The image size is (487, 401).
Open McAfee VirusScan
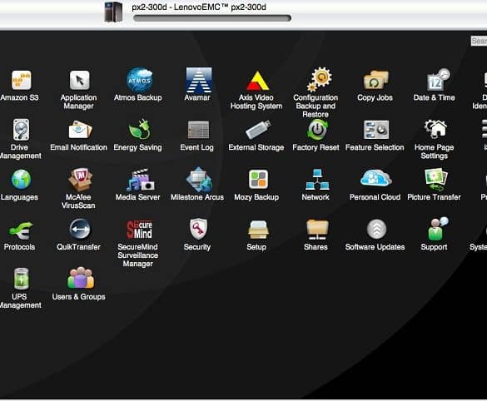pyautogui.click(x=80, y=180)
